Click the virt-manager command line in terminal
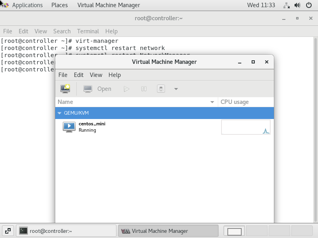The image size is (318, 238). click(60, 41)
